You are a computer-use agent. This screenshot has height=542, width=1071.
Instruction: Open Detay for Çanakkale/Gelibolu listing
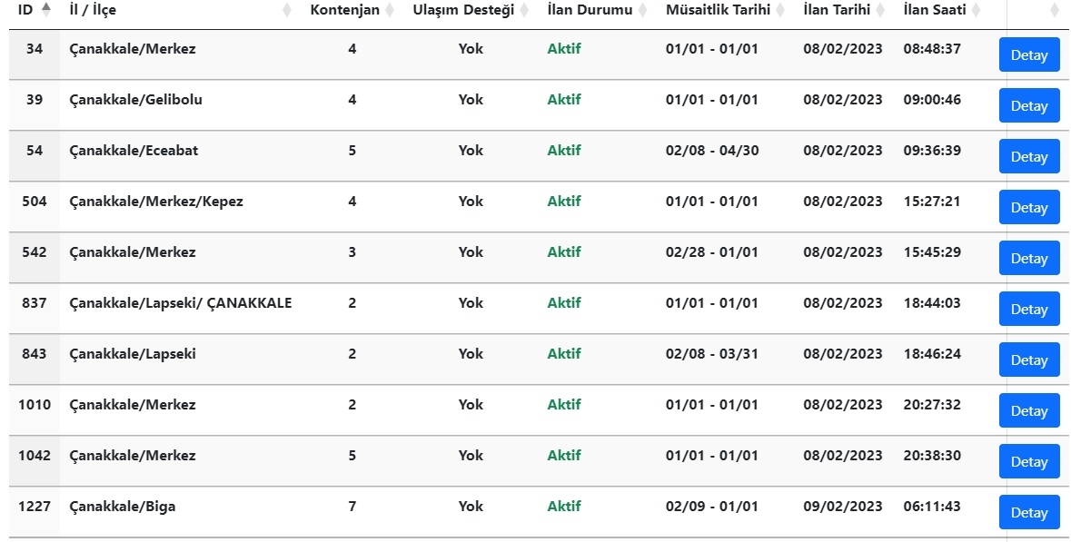coord(1029,106)
